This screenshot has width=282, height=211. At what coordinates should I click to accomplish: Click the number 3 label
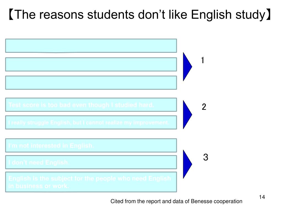coord(205,157)
